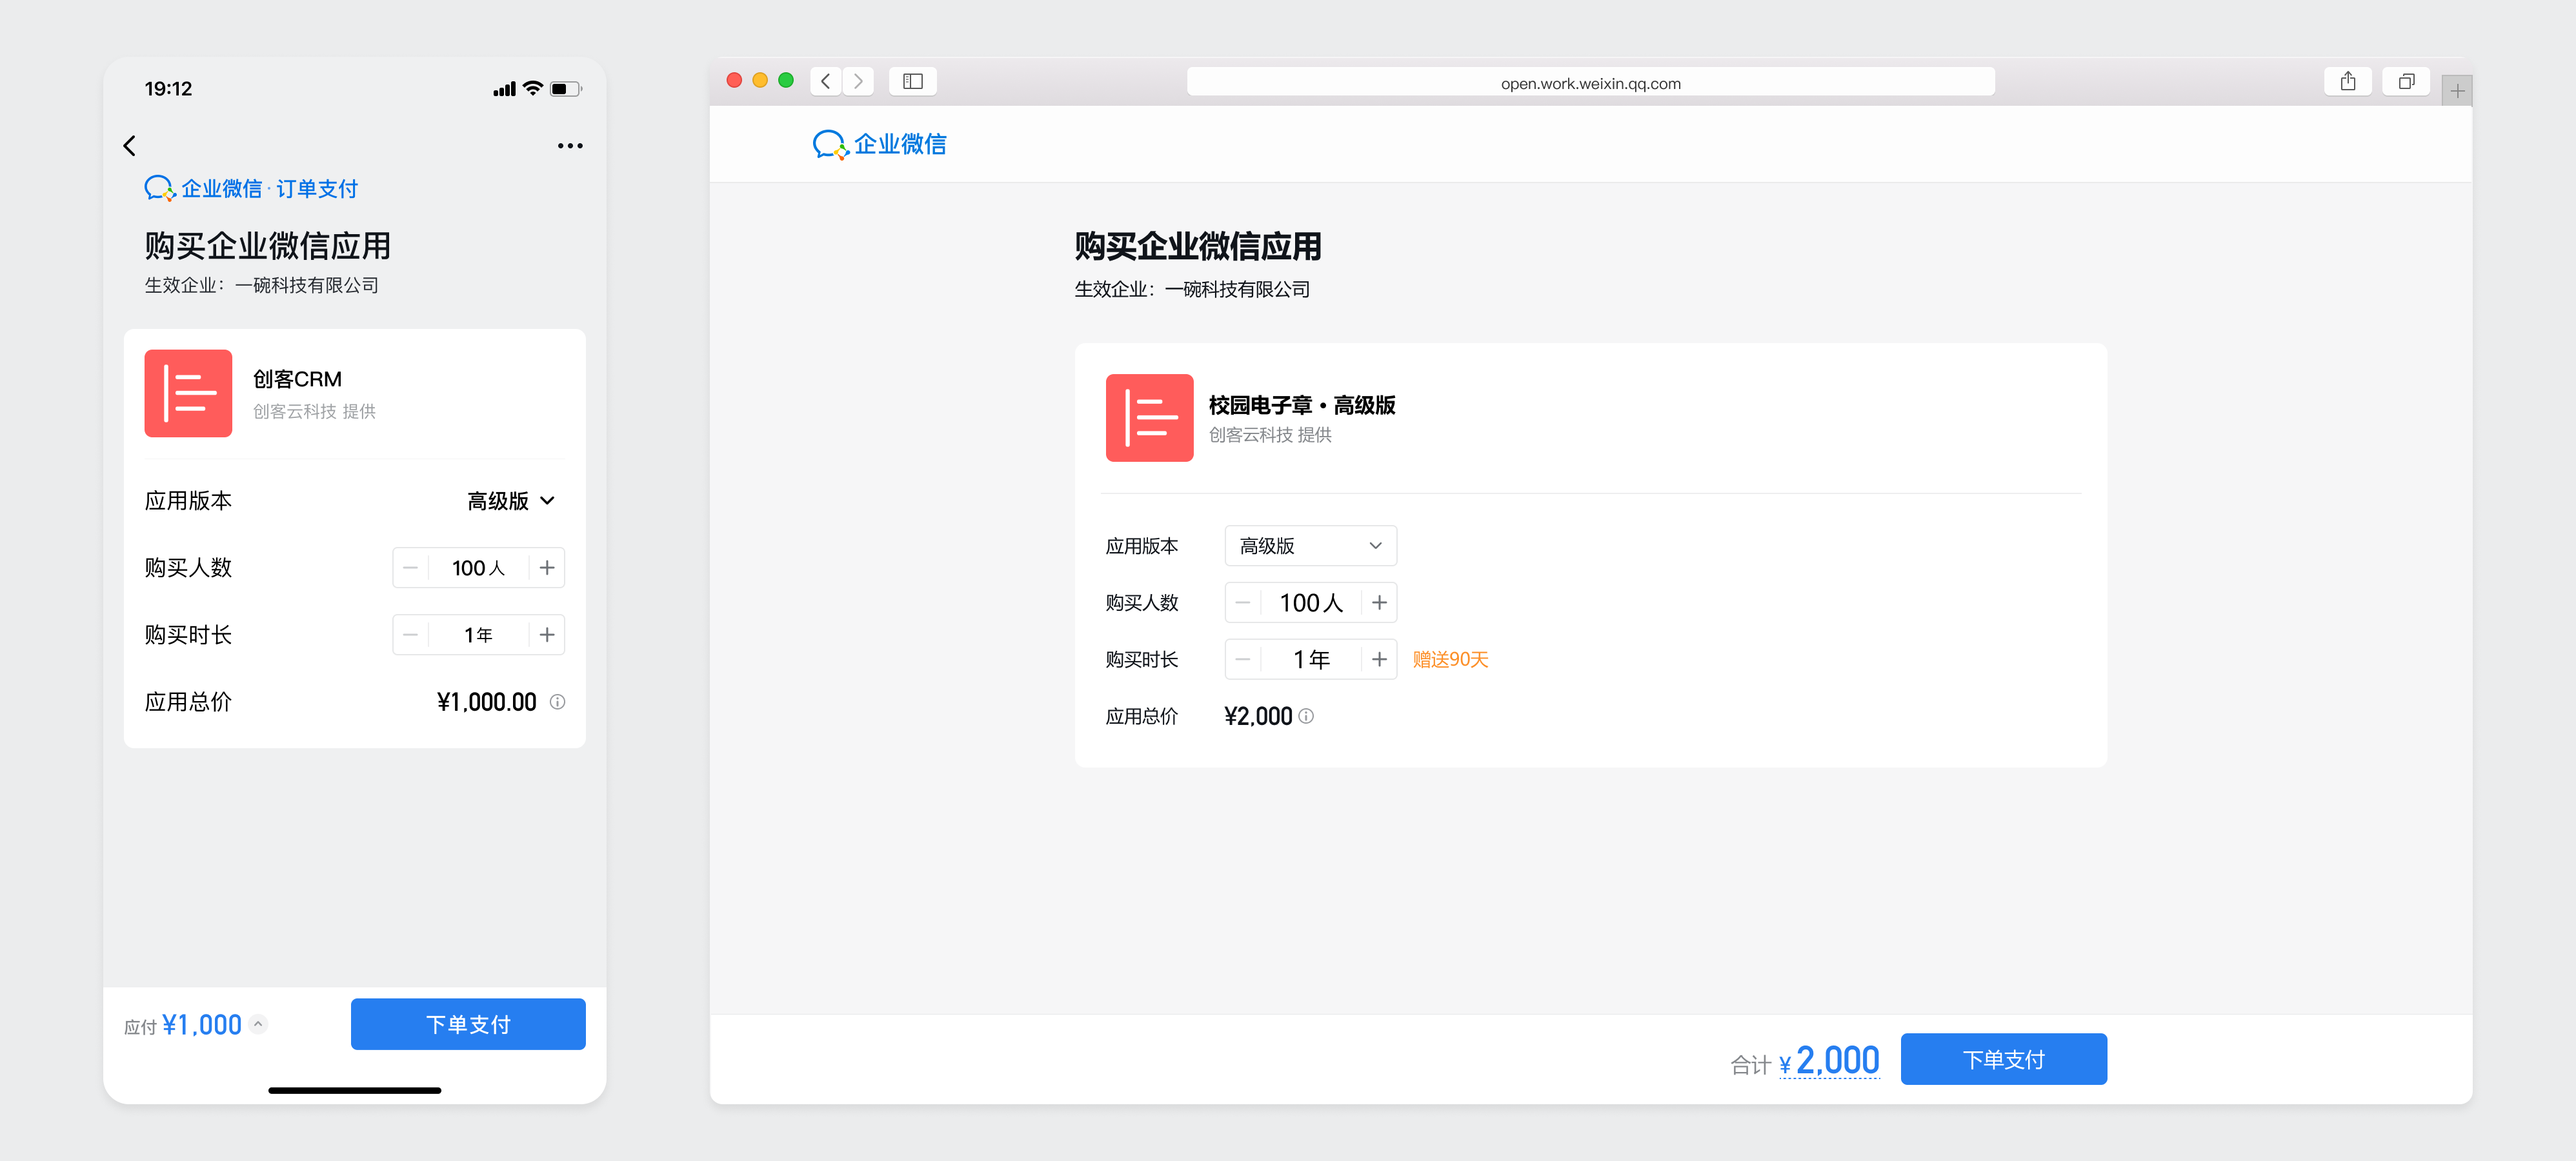Click the browser show tabs icon

[x=2406, y=81]
